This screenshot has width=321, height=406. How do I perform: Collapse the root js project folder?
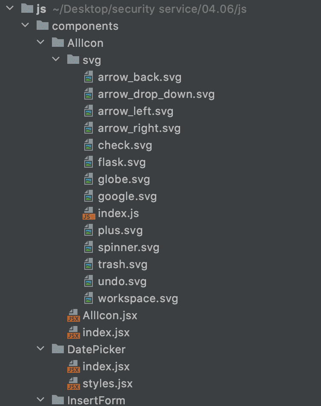pos(10,9)
